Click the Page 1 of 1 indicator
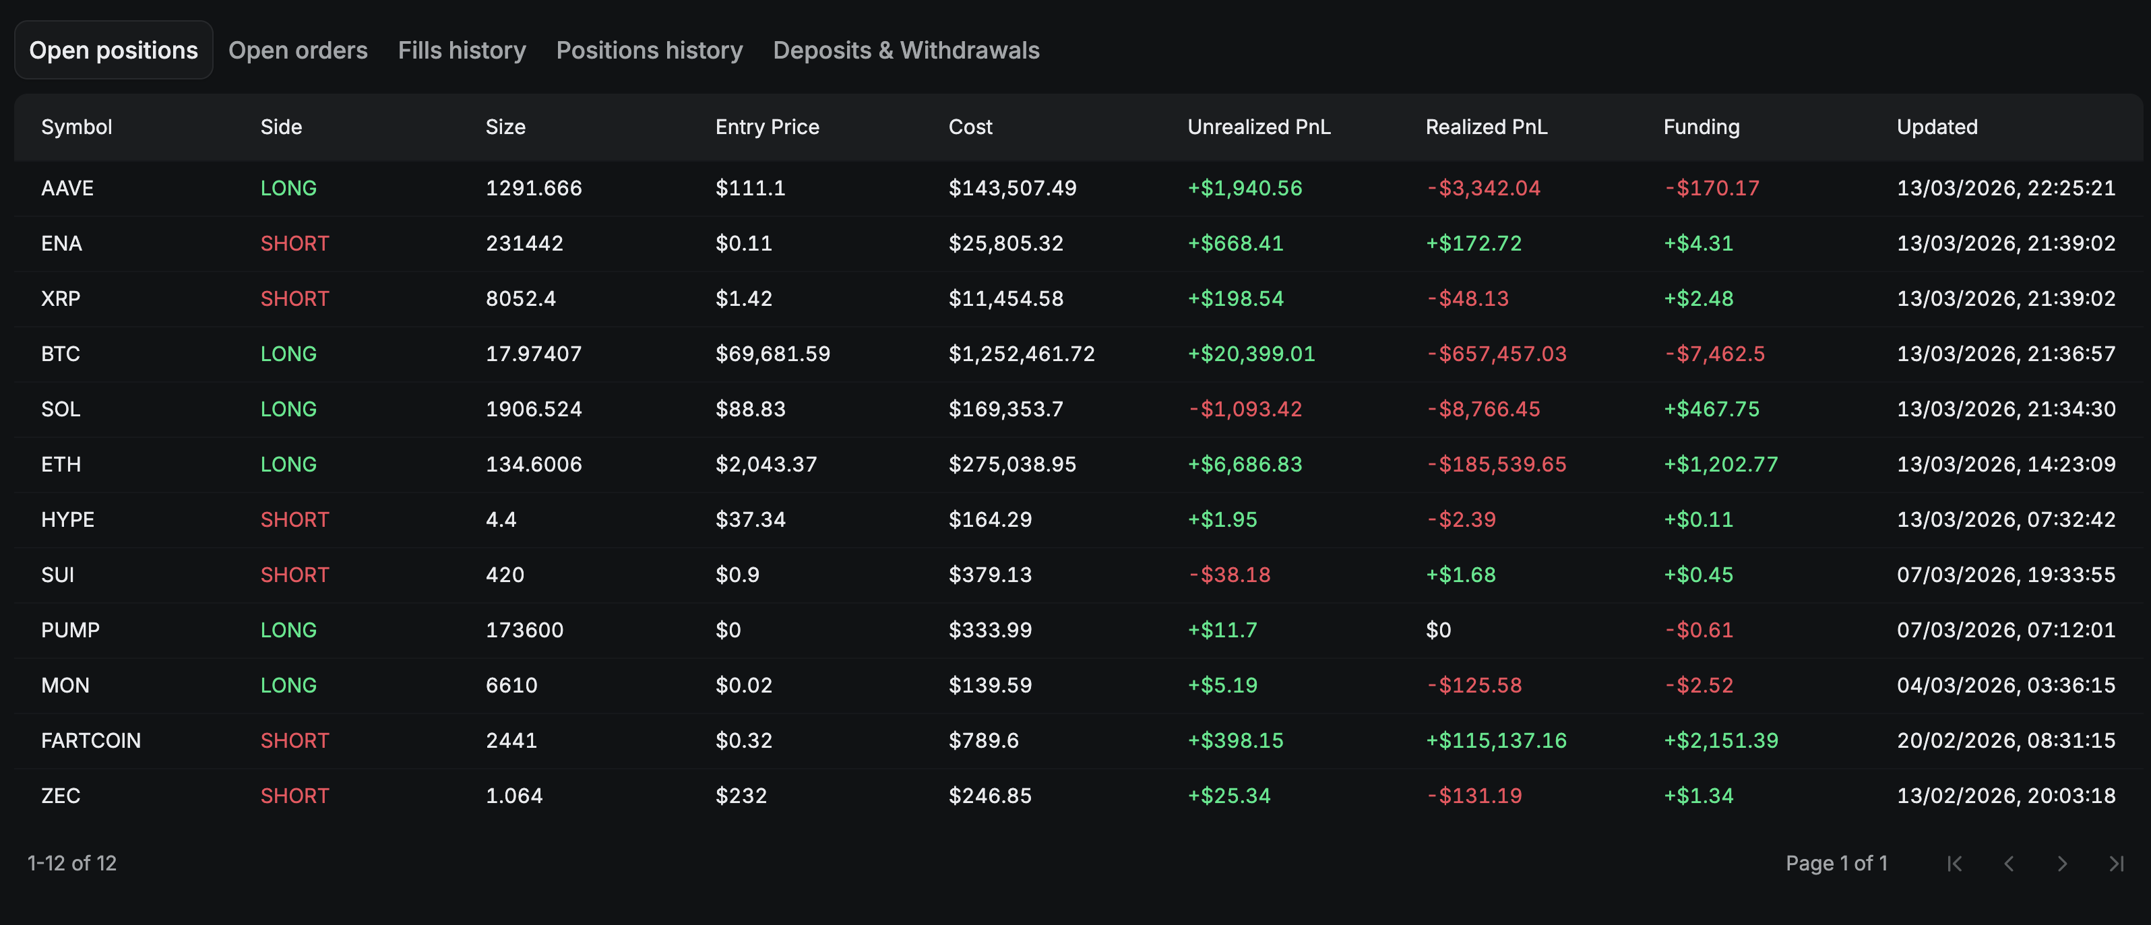The image size is (2151, 925). [1836, 863]
